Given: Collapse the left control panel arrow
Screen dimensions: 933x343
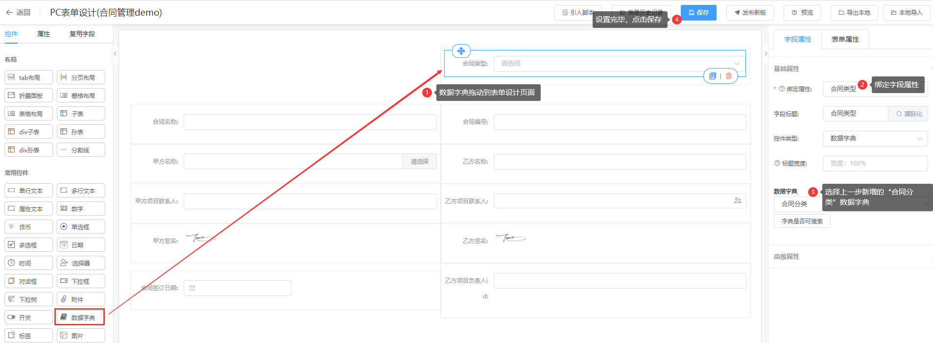Looking at the screenshot, I should click(115, 54).
